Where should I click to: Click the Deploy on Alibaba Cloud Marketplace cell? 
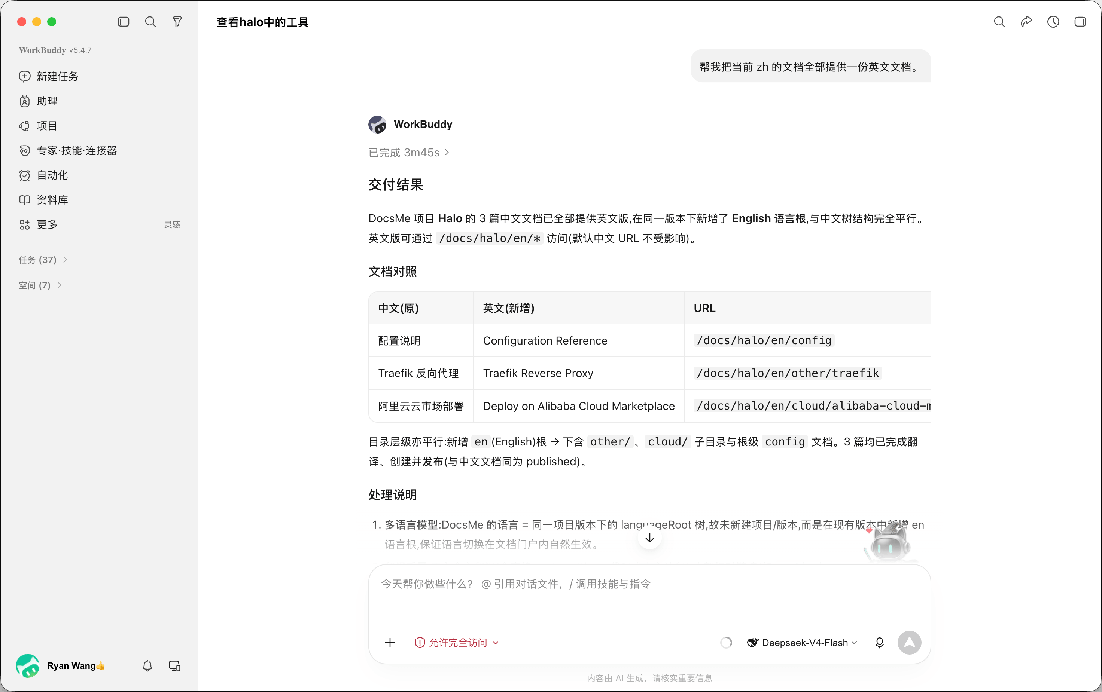[x=578, y=406]
